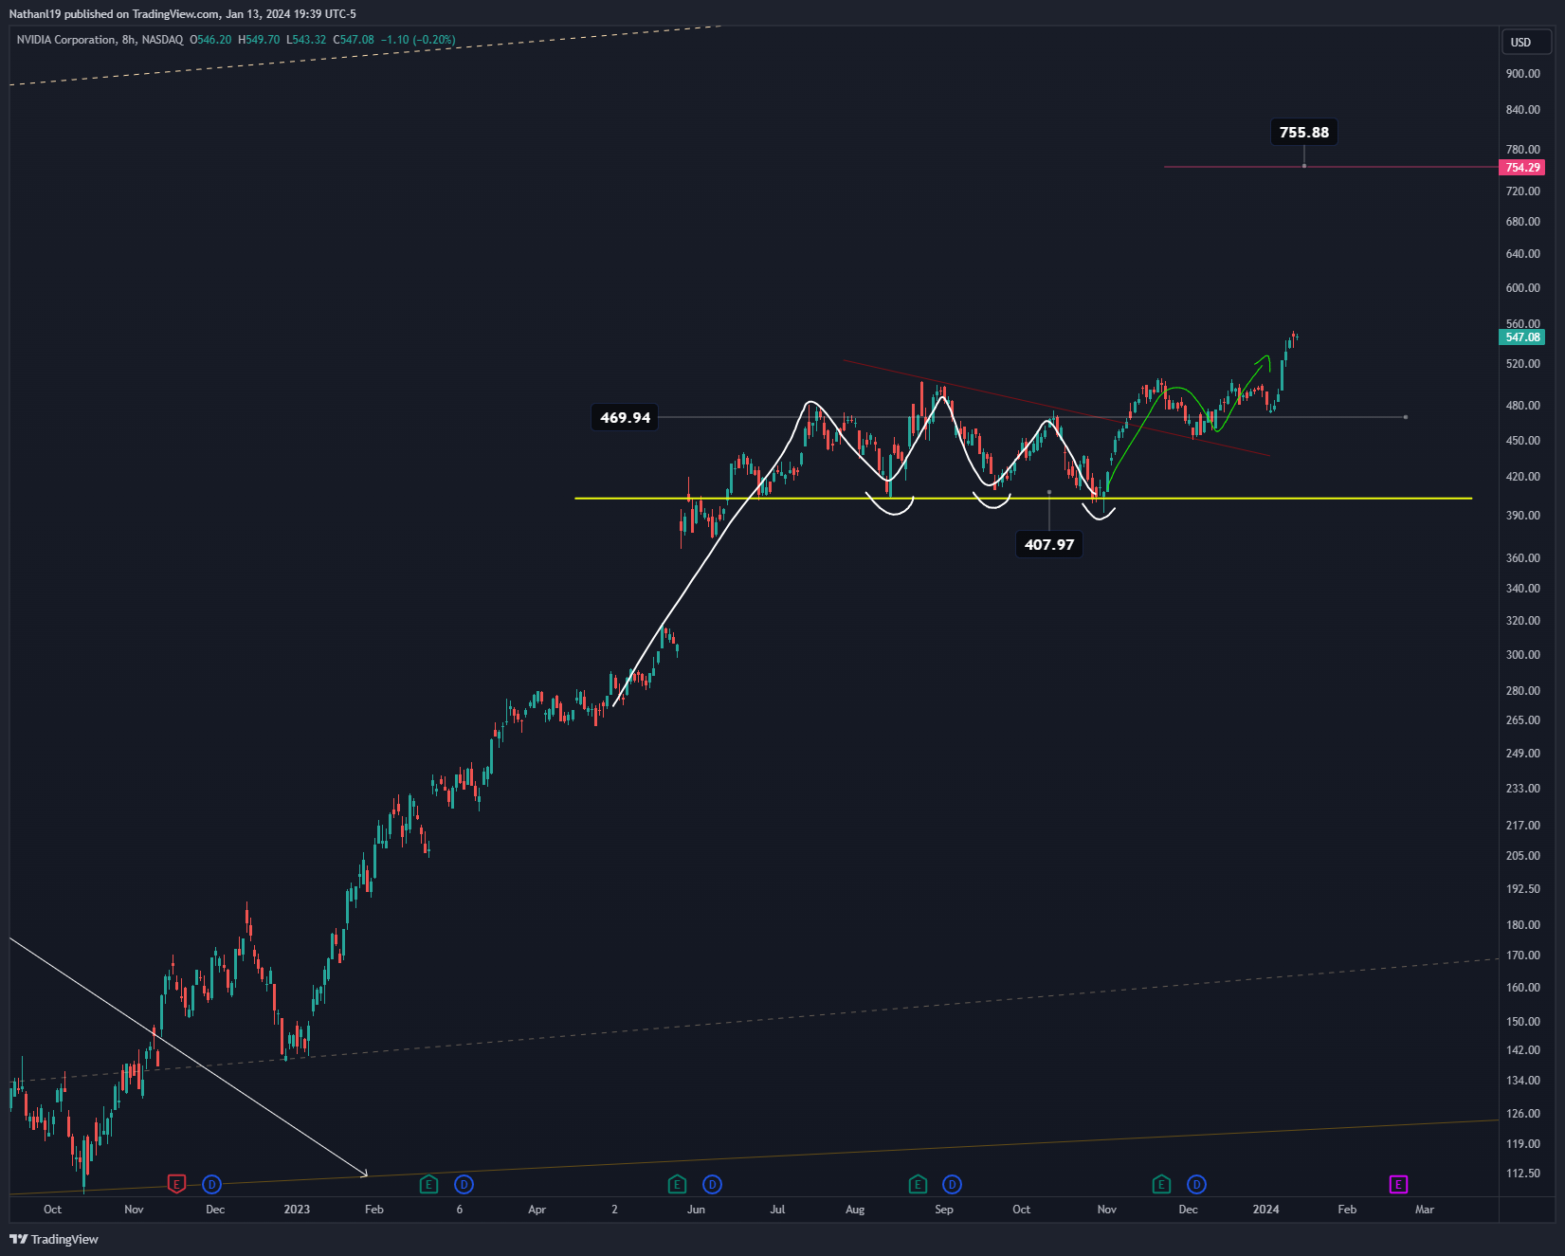Select the 469.94 price label
Screen dimensions: 1565x1256
(x=626, y=417)
